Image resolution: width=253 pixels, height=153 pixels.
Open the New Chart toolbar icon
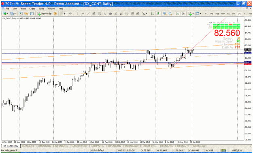click(x=4, y=14)
